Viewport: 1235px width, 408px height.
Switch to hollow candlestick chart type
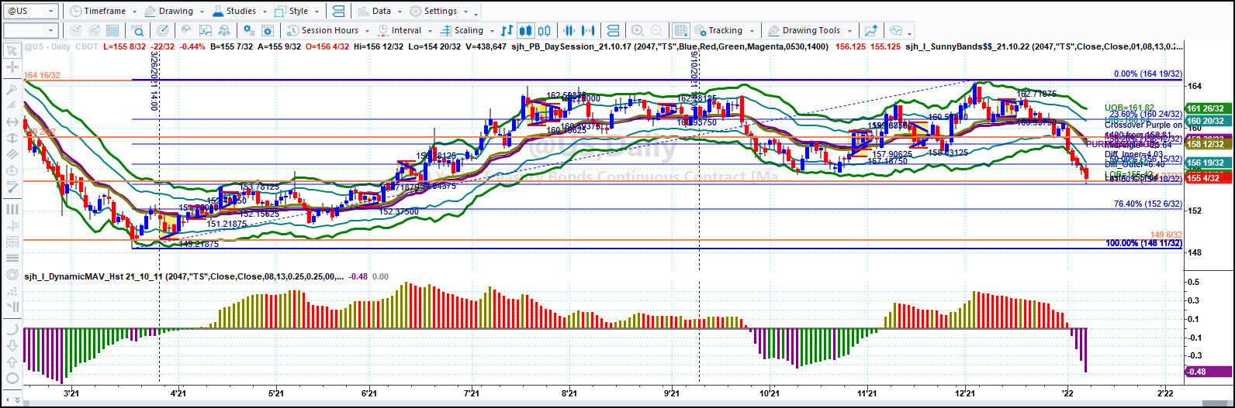pyautogui.click(x=544, y=30)
